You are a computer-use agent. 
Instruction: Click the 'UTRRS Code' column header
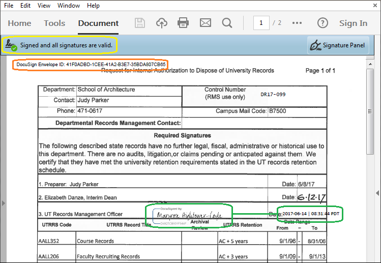pos(56,225)
